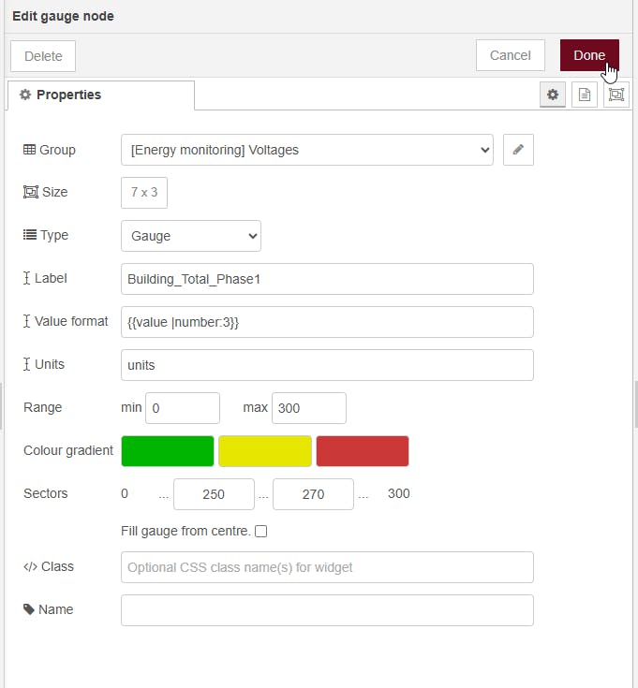Open the Group dropdown
Screen dimensions: 638x688
tap(307, 150)
